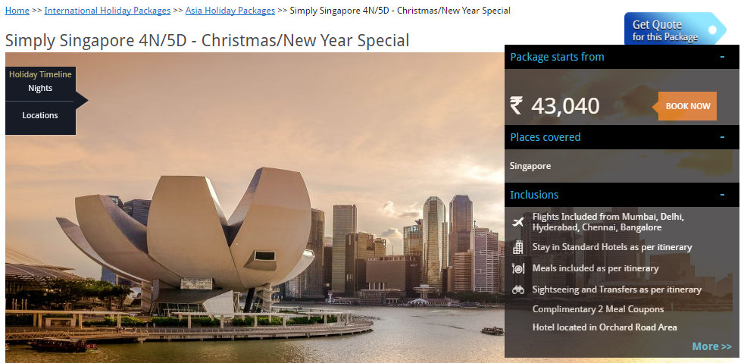The height and width of the screenshot is (363, 744).
Task: Open the Home breadcrumb link
Action: 17,11
